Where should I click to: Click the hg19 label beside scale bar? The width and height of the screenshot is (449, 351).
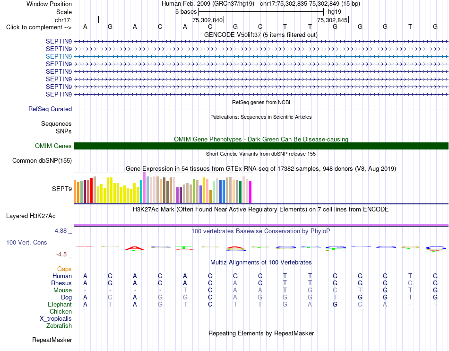coord(335,12)
